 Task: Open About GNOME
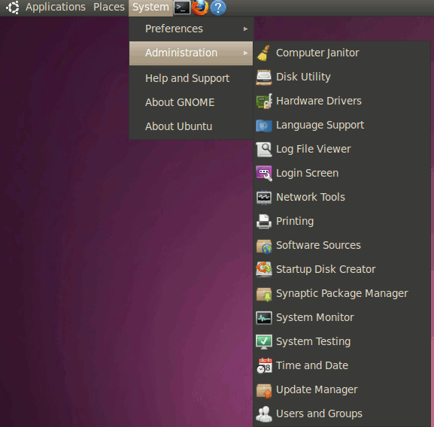191,102
